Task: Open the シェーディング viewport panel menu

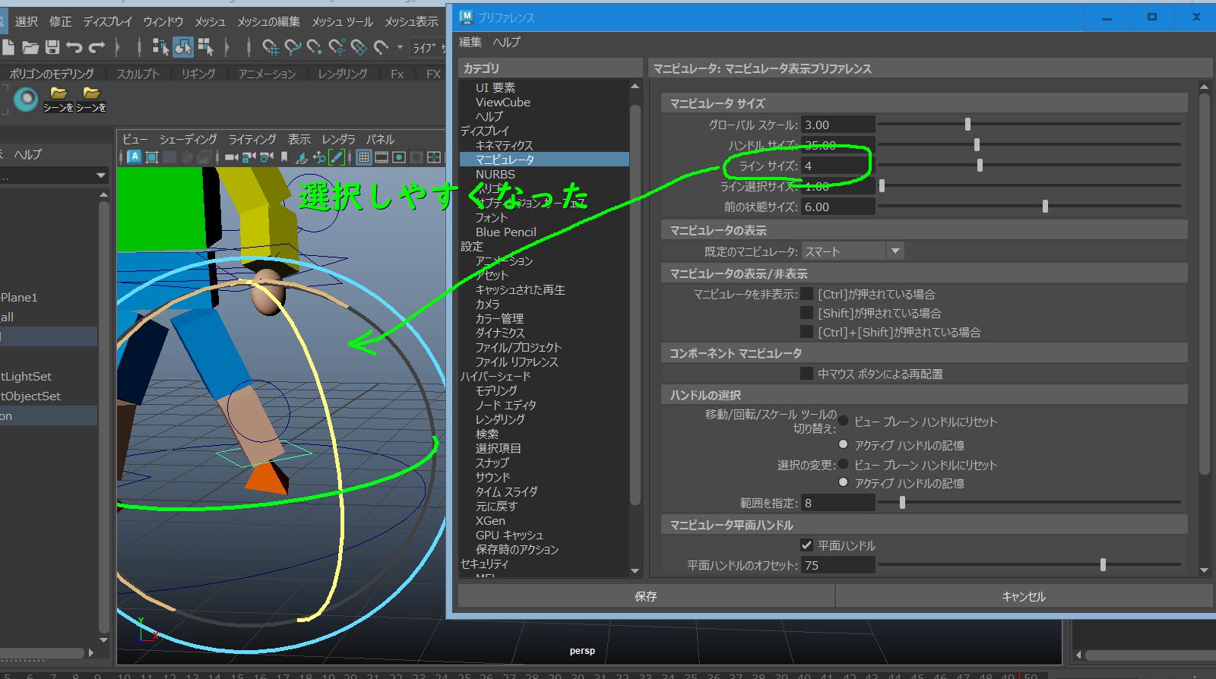Action: (x=188, y=139)
